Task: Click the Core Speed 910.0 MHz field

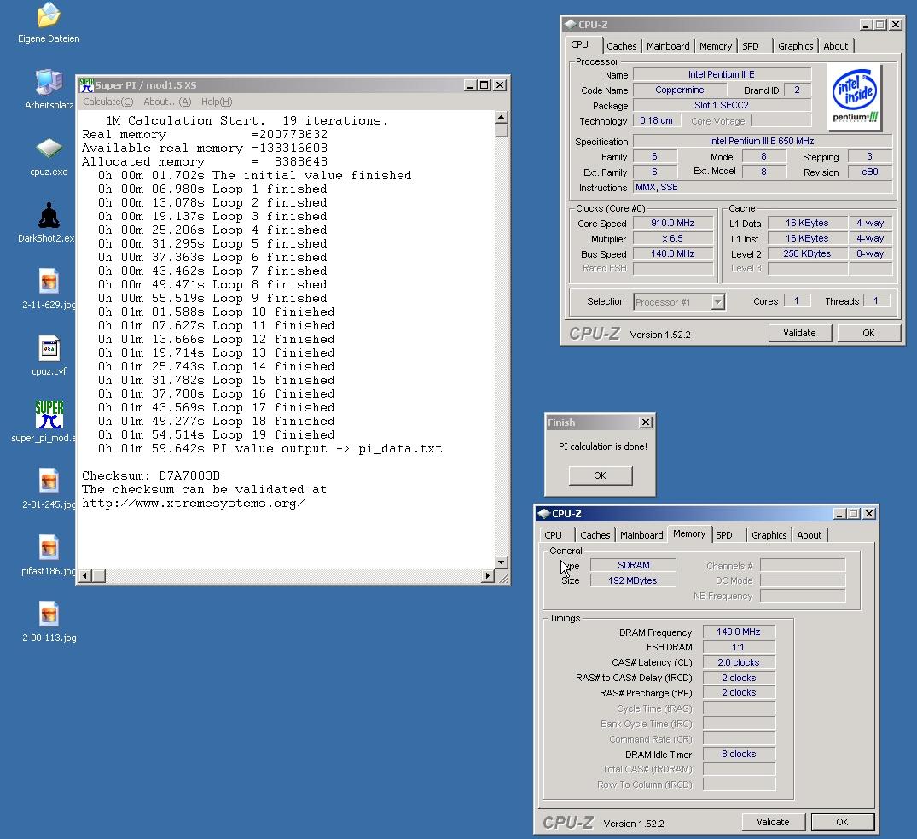Action: (x=673, y=224)
